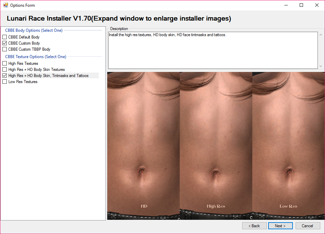Enable the High Res Textures checkbox
Screen dimensions: 325x234
[4, 63]
